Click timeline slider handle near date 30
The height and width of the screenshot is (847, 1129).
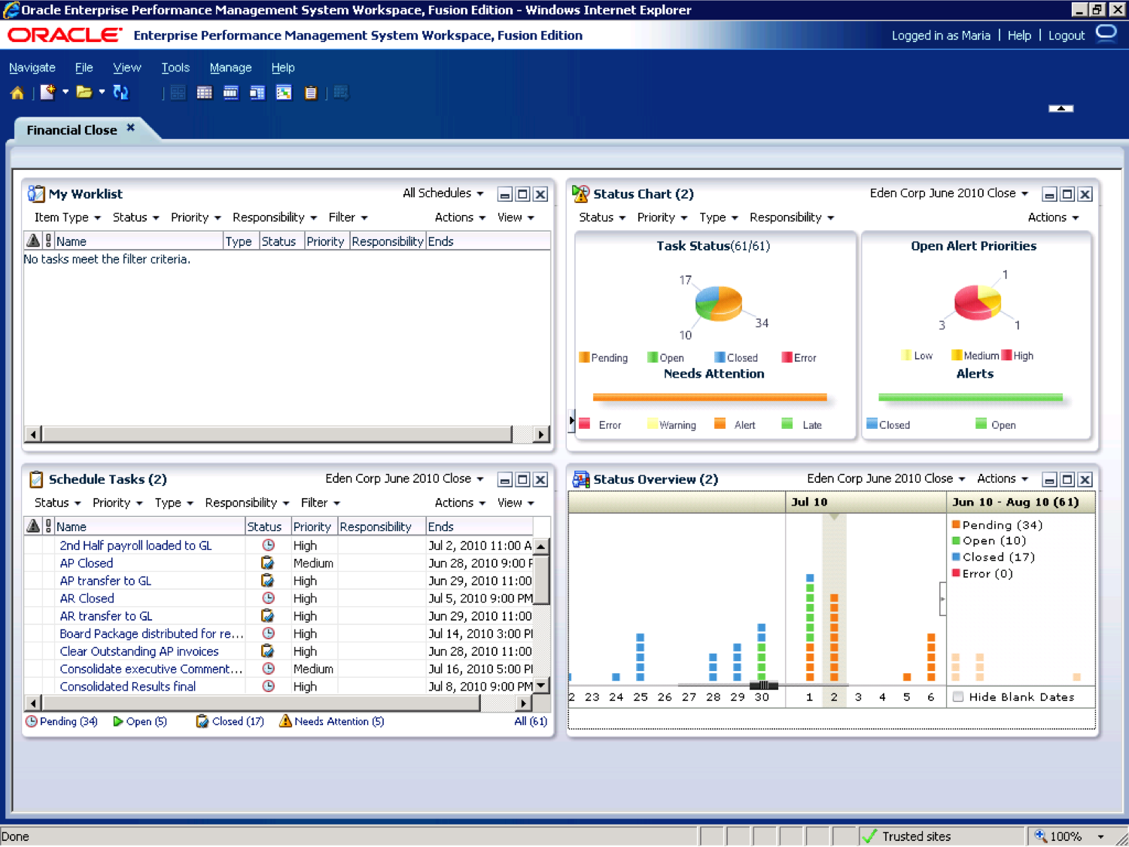[x=763, y=685]
